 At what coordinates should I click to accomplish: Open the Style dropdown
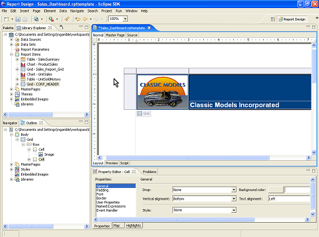[234, 210]
